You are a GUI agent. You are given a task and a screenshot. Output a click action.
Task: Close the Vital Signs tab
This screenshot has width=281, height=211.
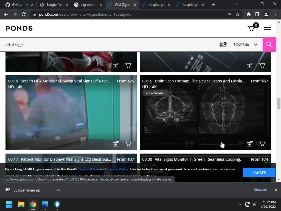coord(135,5)
